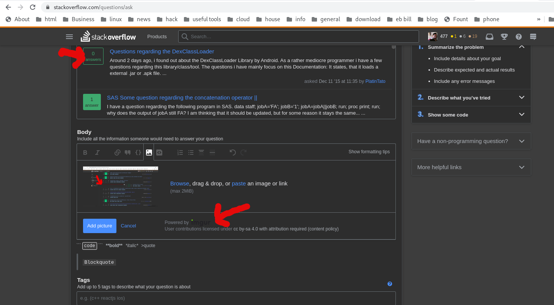This screenshot has width=554, height=305.
Task: Click the numbered list icon
Action: coord(180,152)
